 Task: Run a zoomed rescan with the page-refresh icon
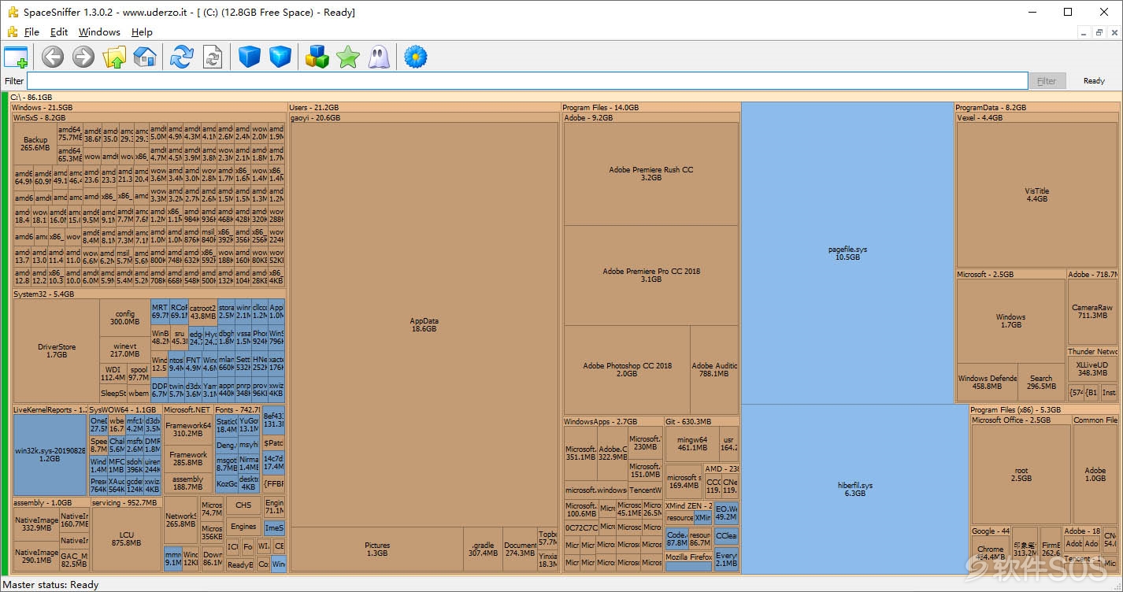(x=213, y=57)
